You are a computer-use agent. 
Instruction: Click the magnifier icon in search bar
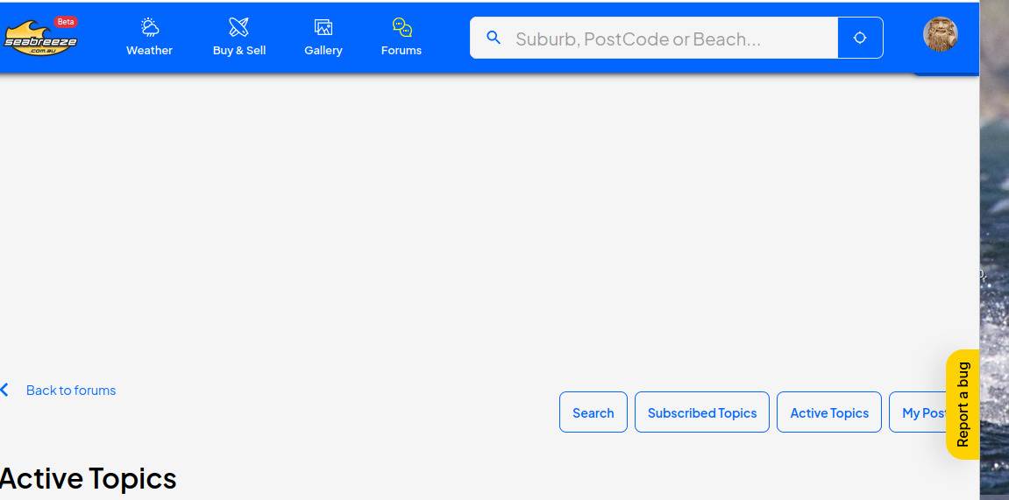click(494, 38)
